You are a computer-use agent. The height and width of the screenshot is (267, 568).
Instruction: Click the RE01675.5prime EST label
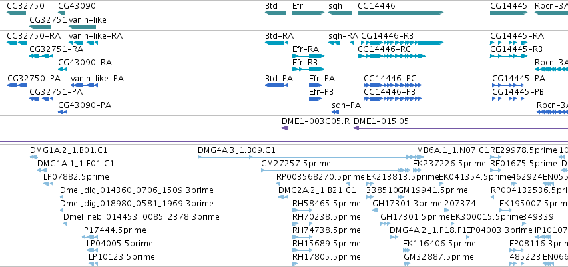click(523, 164)
